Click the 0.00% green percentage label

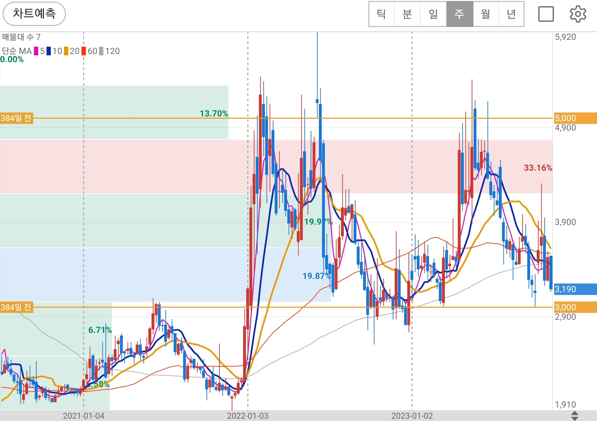click(x=12, y=60)
